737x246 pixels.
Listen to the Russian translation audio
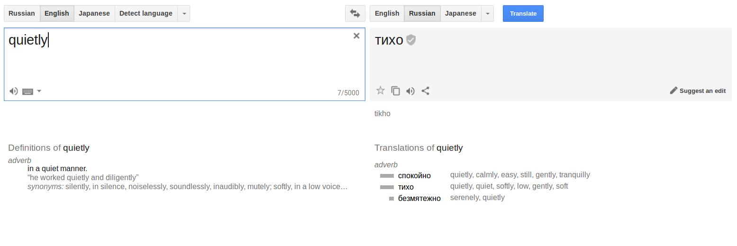tap(410, 91)
